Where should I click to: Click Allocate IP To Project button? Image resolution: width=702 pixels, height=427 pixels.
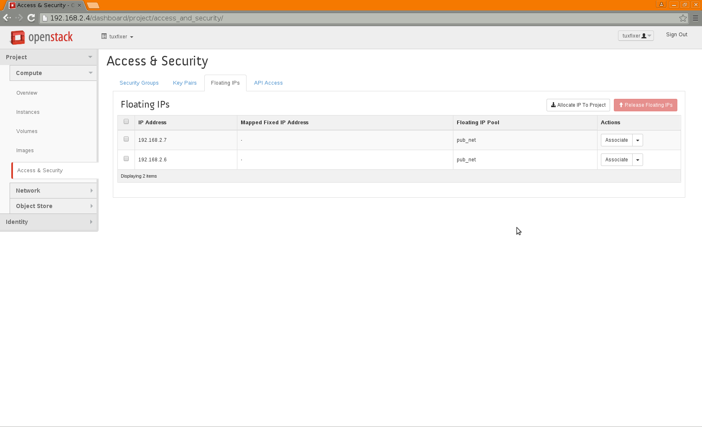[x=578, y=105]
